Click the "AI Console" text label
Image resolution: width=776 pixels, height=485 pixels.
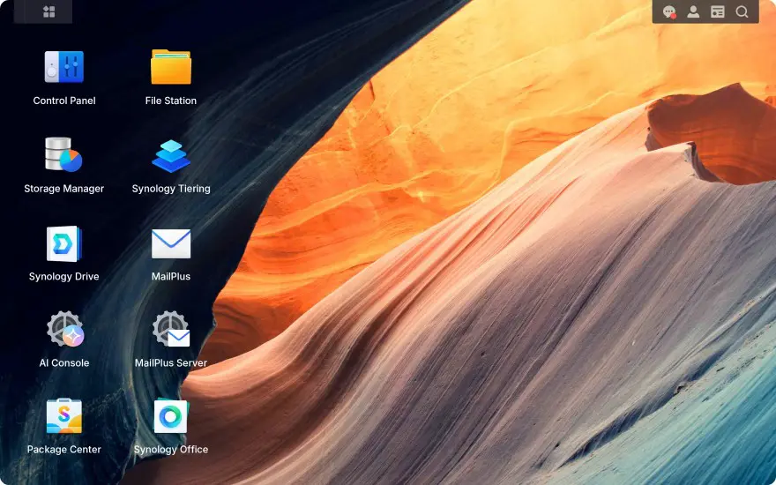click(64, 363)
